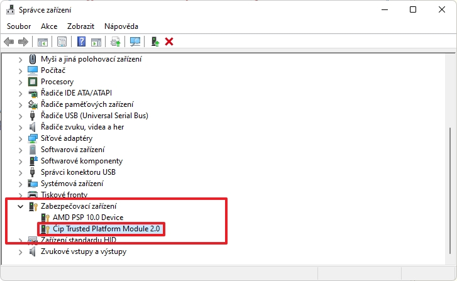Expand Softwarová zařízení

click(x=20, y=151)
